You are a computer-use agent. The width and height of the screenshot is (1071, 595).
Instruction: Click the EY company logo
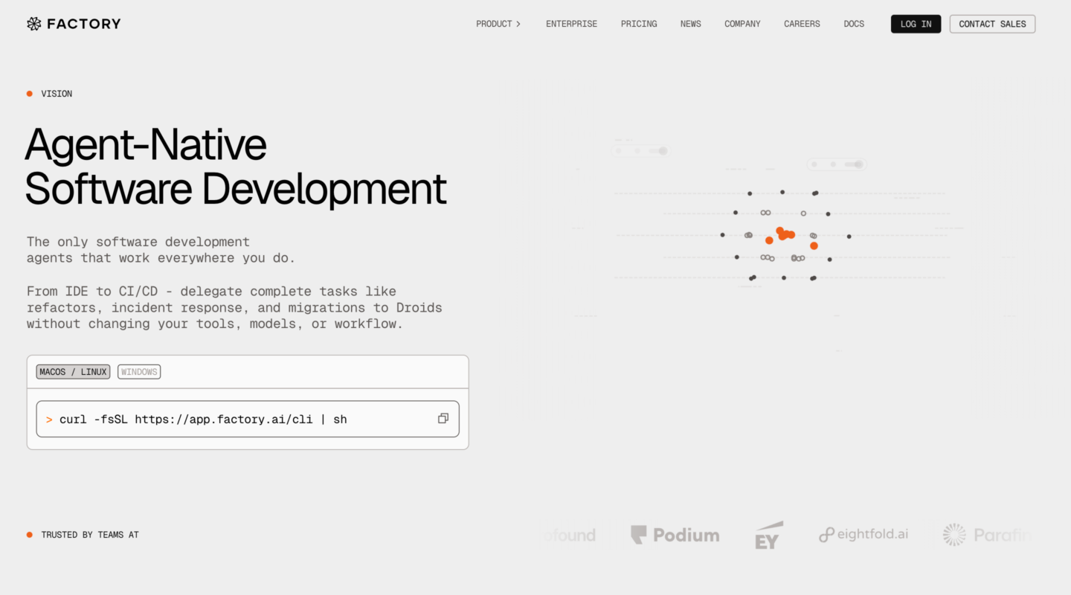coord(769,535)
